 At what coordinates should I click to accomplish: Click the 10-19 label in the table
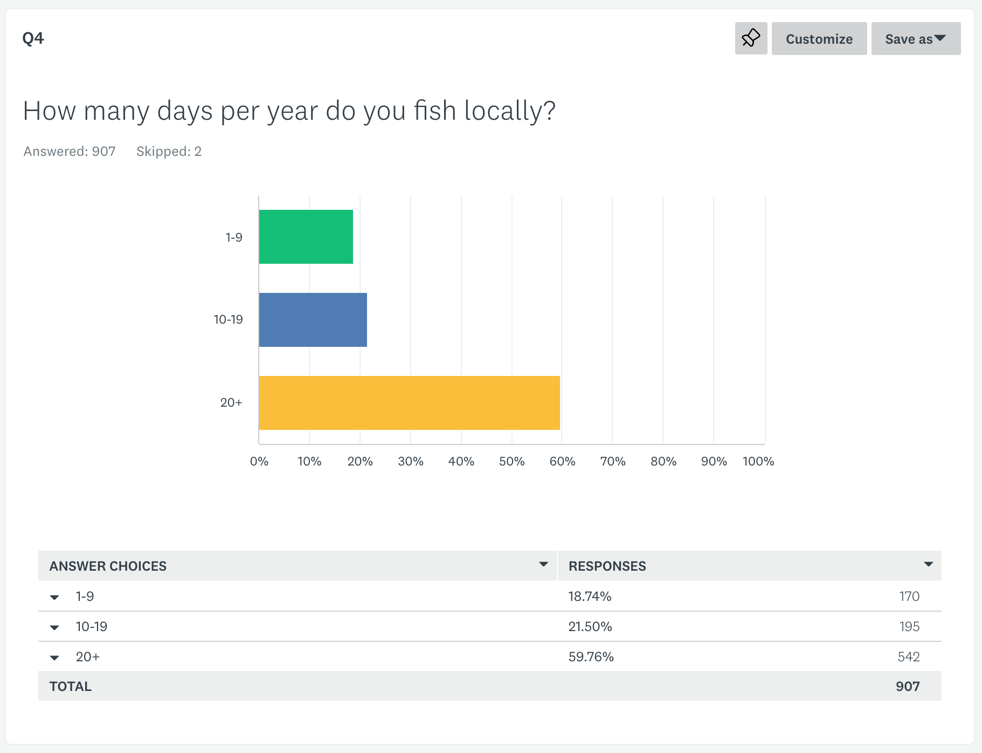point(92,626)
